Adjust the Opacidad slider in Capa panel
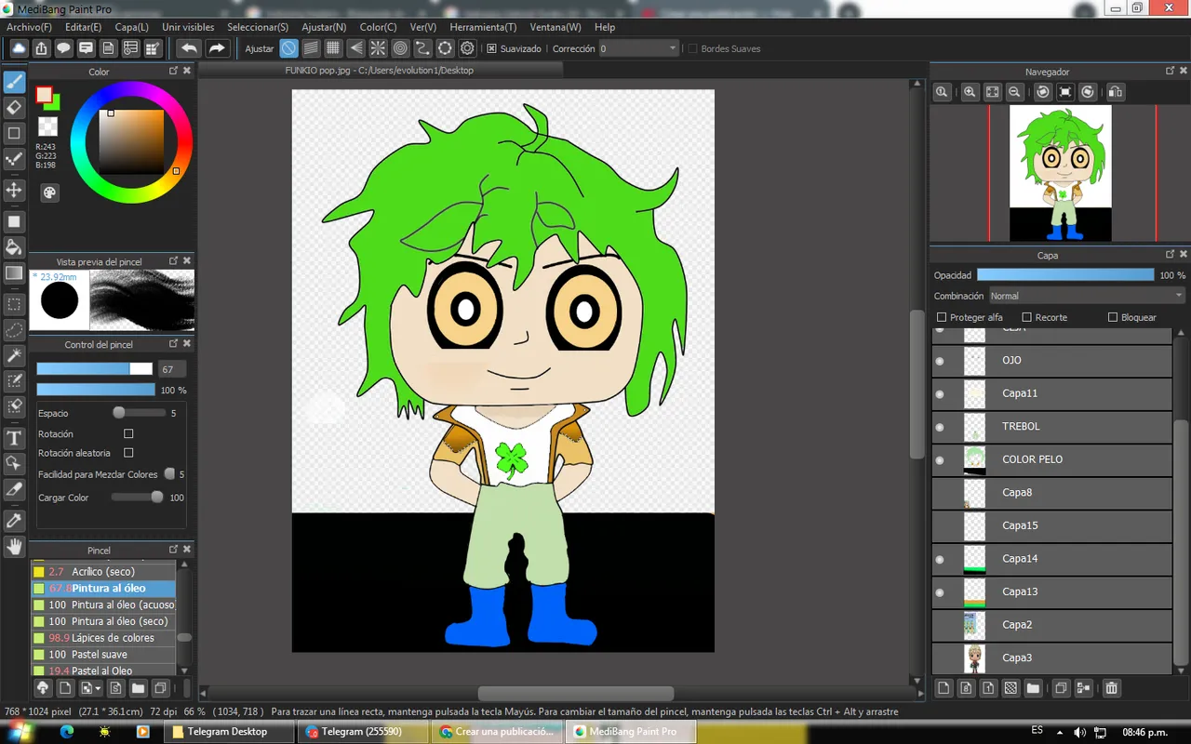Image resolution: width=1191 pixels, height=744 pixels. 1065,275
